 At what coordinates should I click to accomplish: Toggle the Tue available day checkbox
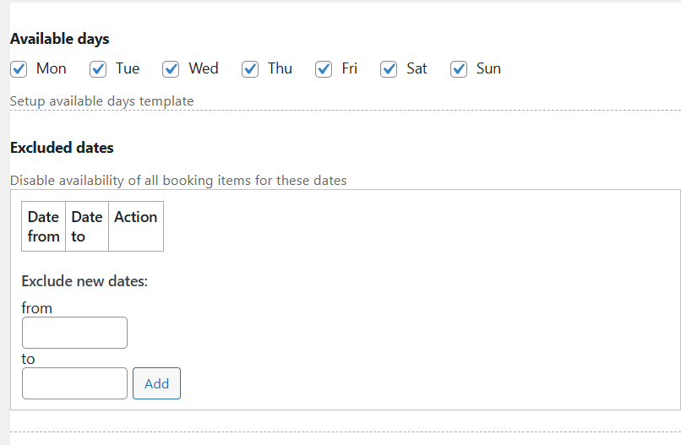click(99, 69)
